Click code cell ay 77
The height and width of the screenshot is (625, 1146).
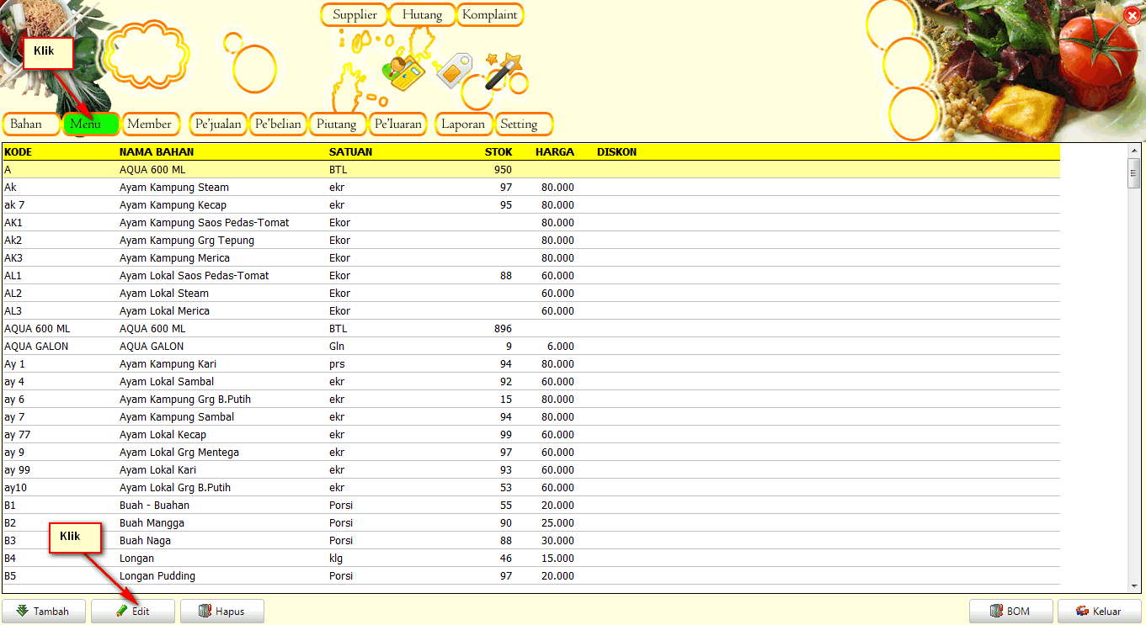(x=18, y=435)
